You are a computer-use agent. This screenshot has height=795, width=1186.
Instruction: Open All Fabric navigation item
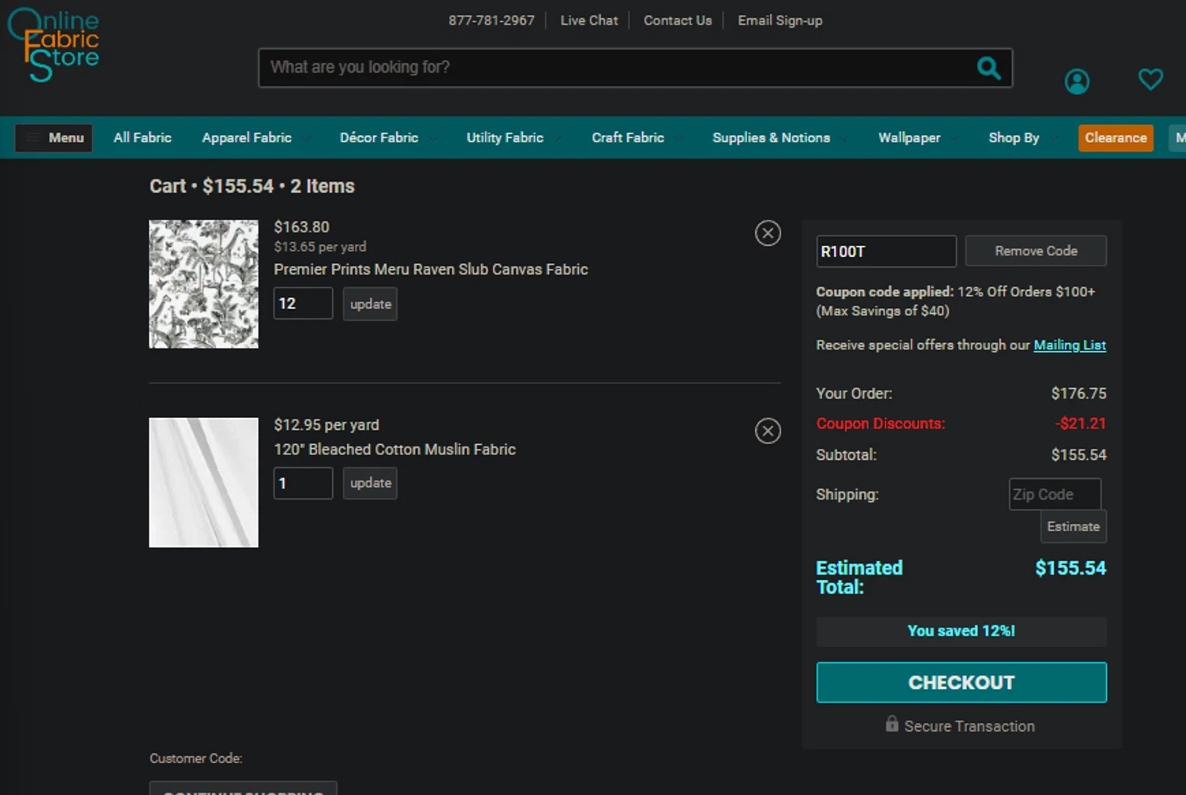coord(142,138)
